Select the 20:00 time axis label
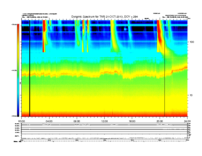The image size is (202, 156). [160, 121]
